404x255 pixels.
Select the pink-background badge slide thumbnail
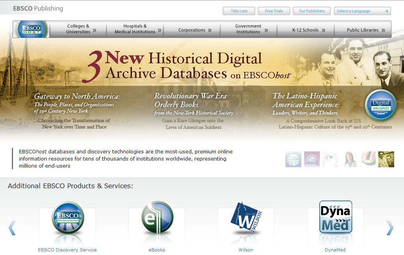[312, 159]
